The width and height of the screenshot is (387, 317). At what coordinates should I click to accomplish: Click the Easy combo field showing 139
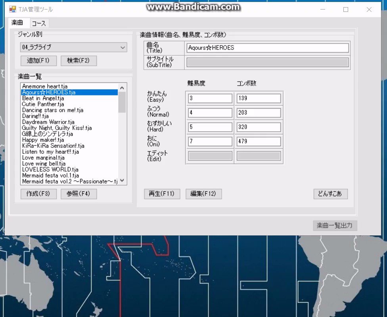pyautogui.click(x=259, y=98)
